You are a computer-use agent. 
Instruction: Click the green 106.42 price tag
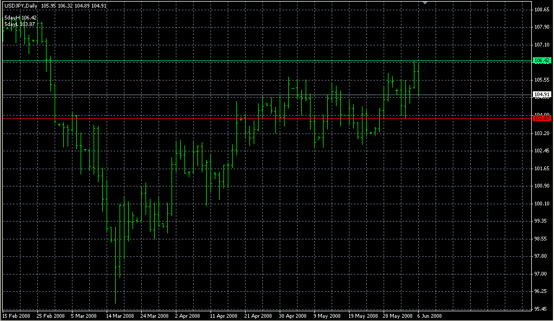(542, 61)
